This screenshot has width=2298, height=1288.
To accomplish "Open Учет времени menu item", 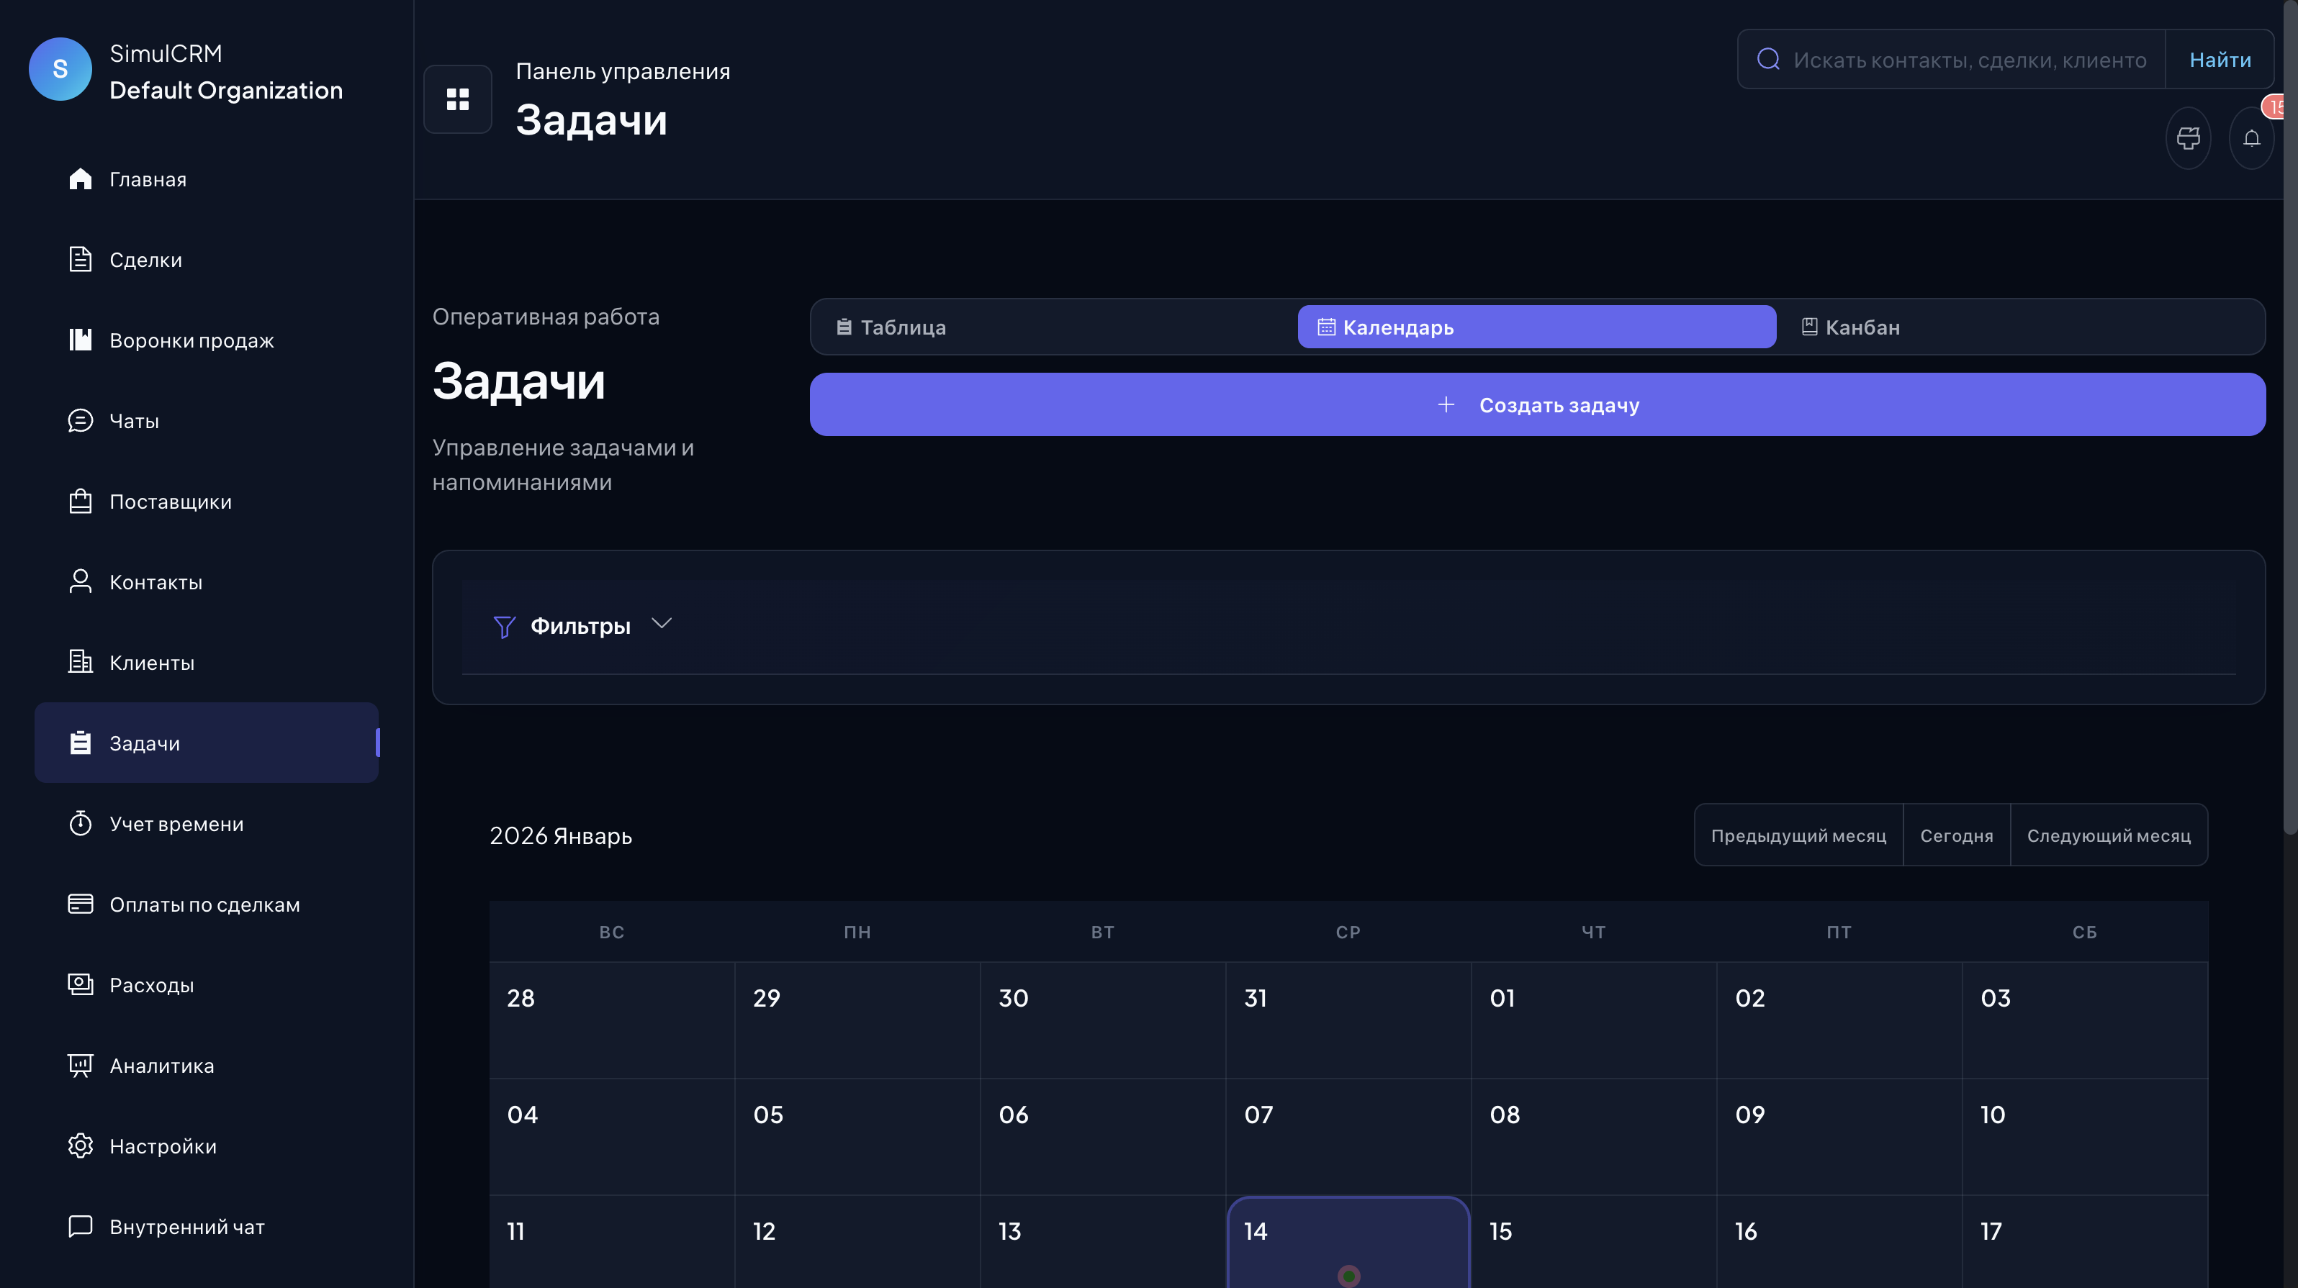I will [x=206, y=824].
